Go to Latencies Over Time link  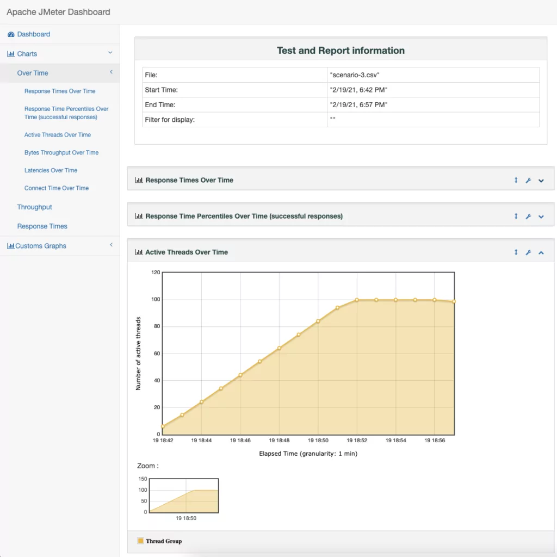coord(51,170)
